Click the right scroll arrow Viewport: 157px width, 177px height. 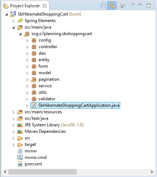[x=152, y=172]
